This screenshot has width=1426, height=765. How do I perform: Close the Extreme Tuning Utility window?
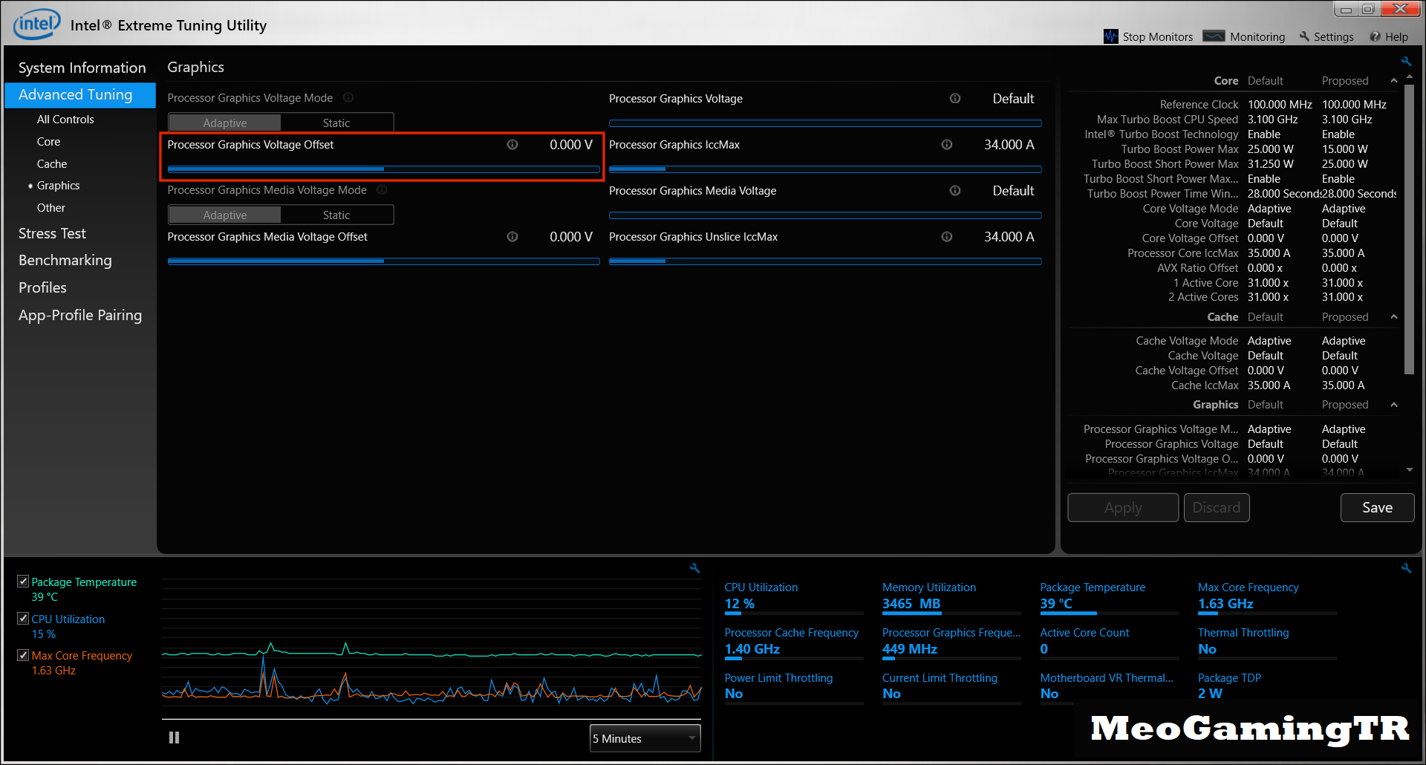[1399, 9]
